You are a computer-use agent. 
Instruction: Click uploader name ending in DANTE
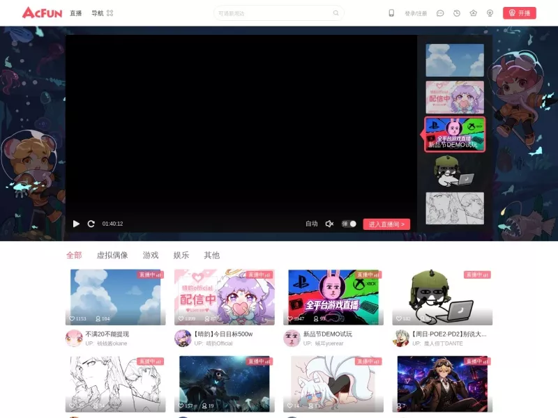[x=444, y=343]
